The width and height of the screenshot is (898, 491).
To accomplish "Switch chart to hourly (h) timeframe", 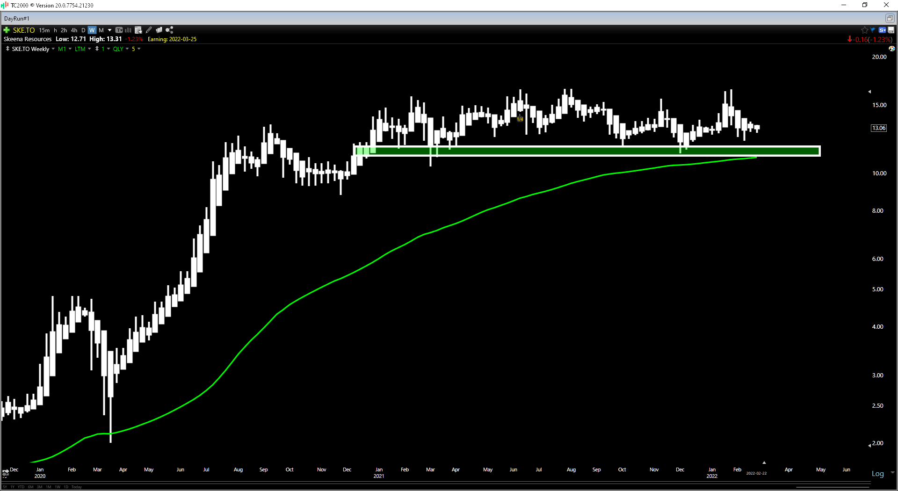I will click(x=55, y=30).
